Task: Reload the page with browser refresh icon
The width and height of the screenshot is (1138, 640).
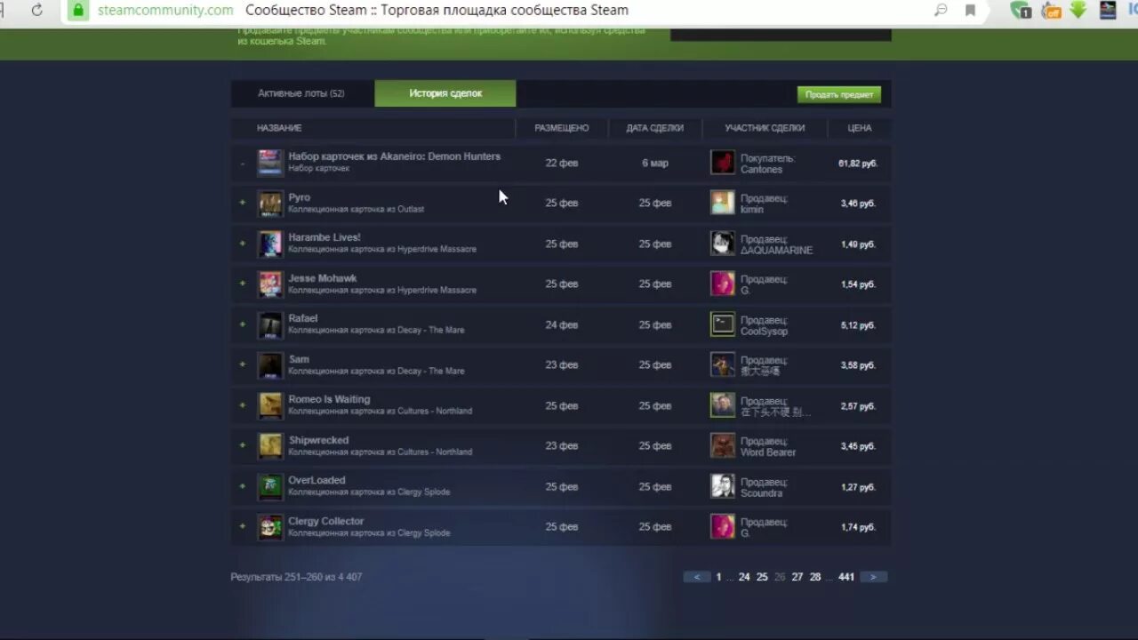Action: click(x=36, y=11)
